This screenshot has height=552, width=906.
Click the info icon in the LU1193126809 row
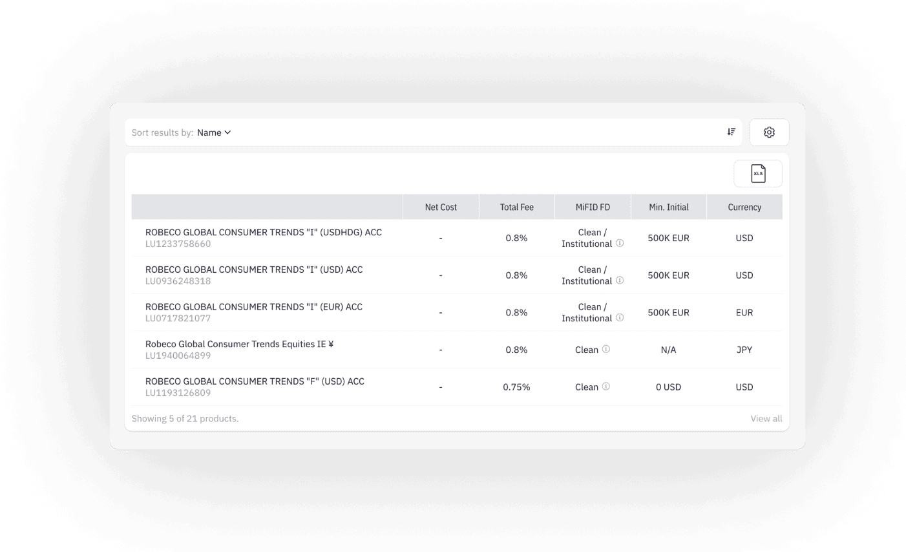pos(606,387)
